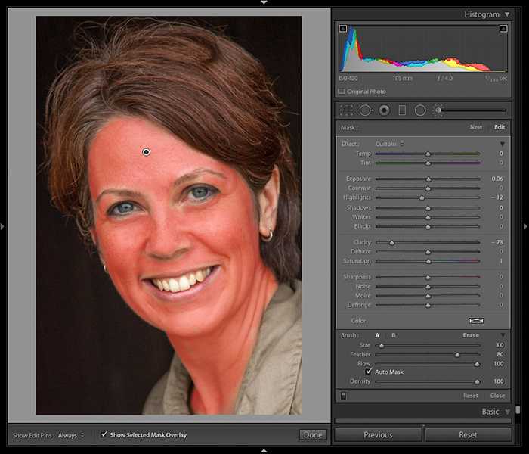529x454 pixels.
Task: Switch to the Erase brush
Action: point(471,335)
